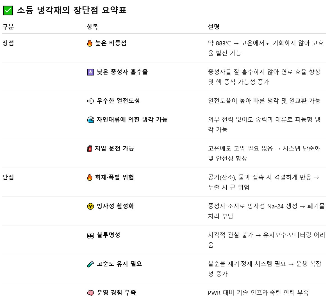Screen dimensions: 330x302
Task: Click the radioactive icon beside 방사성 활성화
Action: (x=90, y=206)
